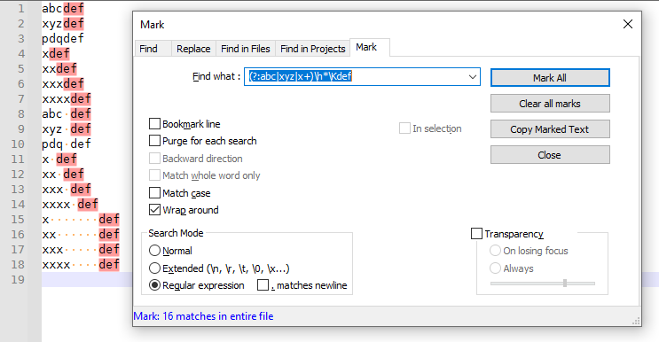
Task: Click the text 'abcdef' on line 1
Action: coord(63,8)
